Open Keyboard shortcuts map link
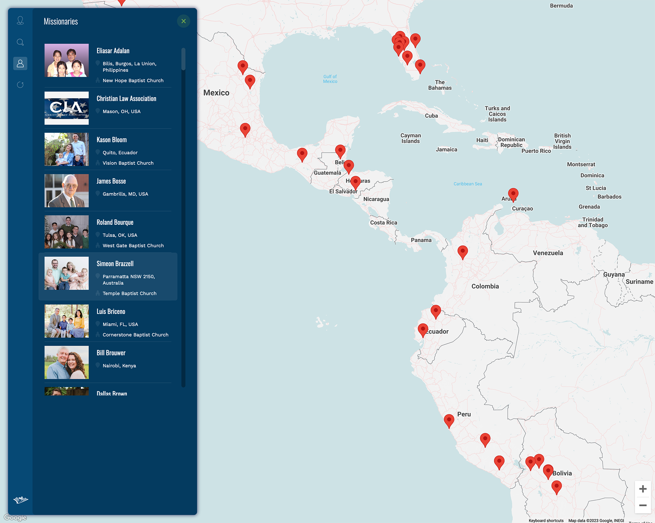This screenshot has height=523, width=655. point(546,520)
